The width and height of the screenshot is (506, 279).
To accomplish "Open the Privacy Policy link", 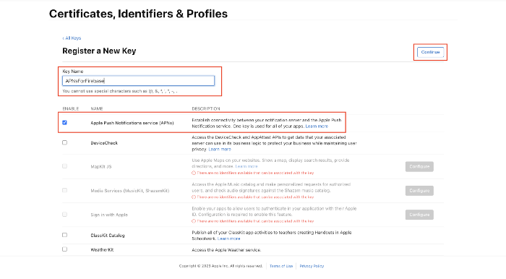I will click(312, 266).
